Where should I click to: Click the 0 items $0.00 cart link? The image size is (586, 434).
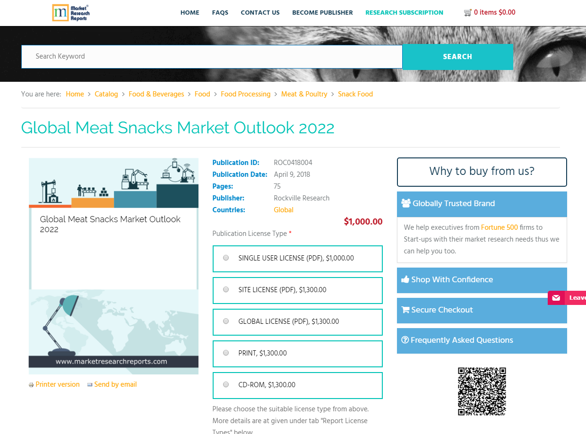pos(495,13)
